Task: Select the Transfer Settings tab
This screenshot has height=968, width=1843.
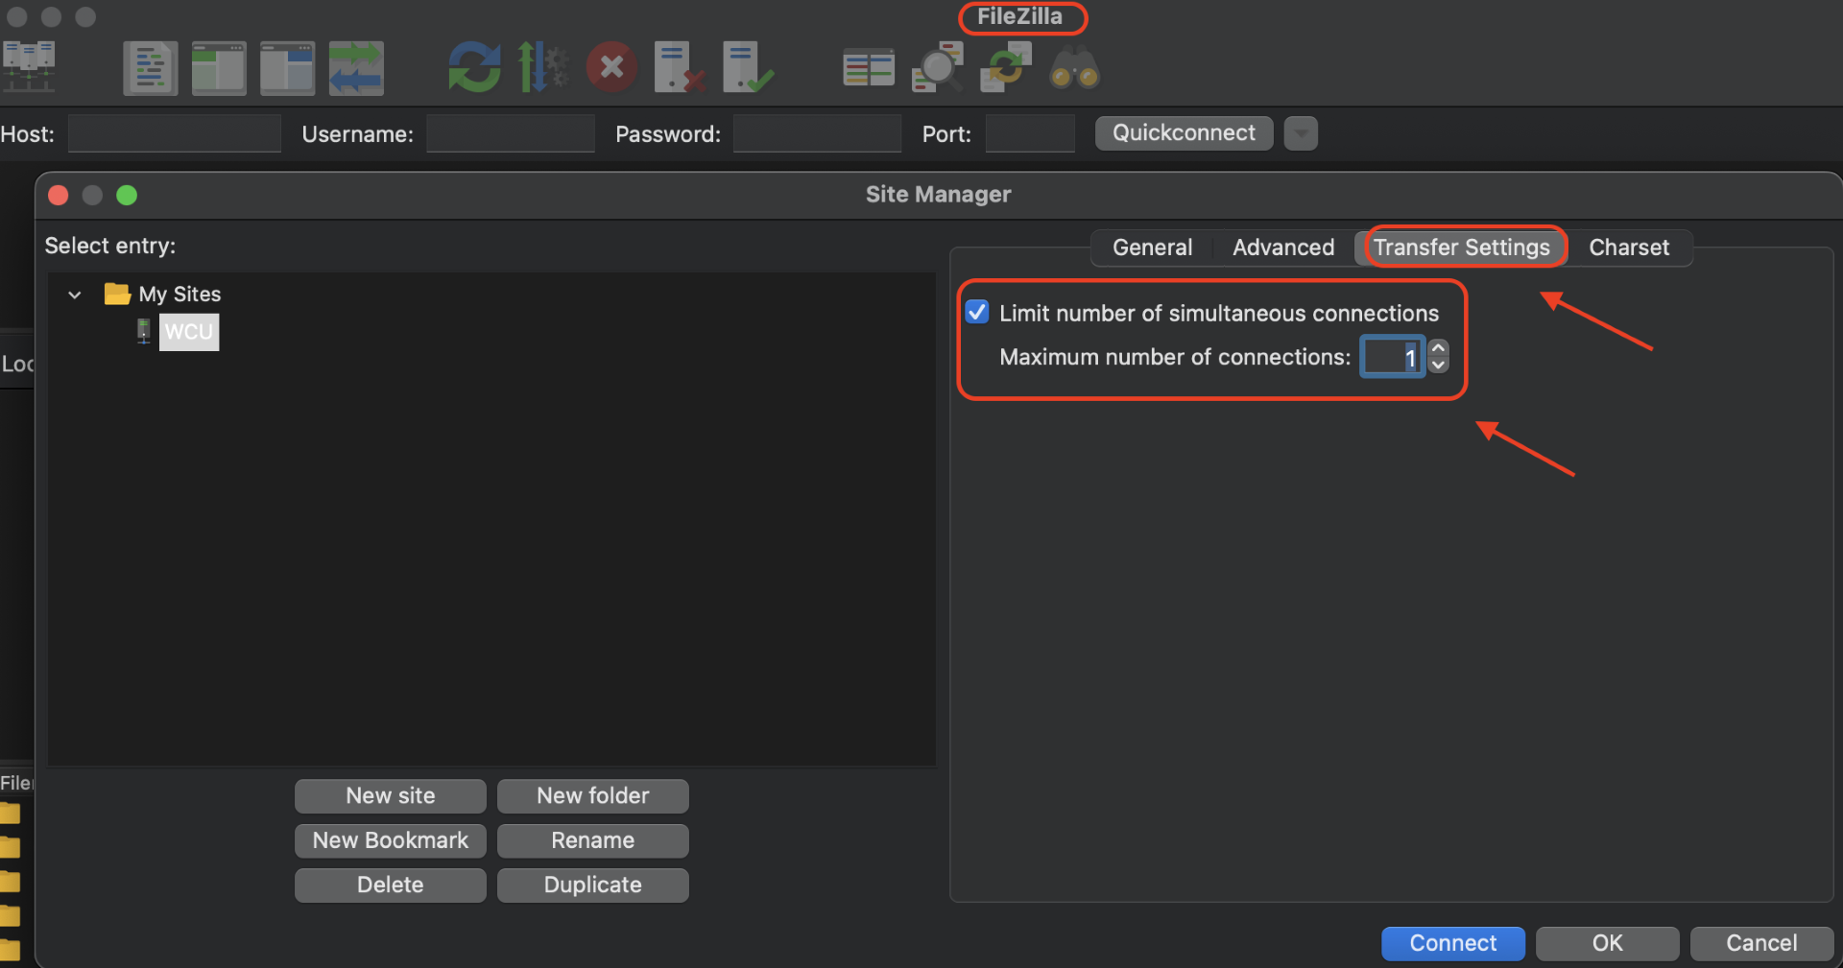Action: 1461,248
